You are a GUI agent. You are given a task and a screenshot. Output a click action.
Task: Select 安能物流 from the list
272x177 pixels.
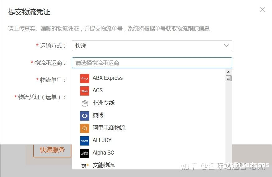coord(103,165)
